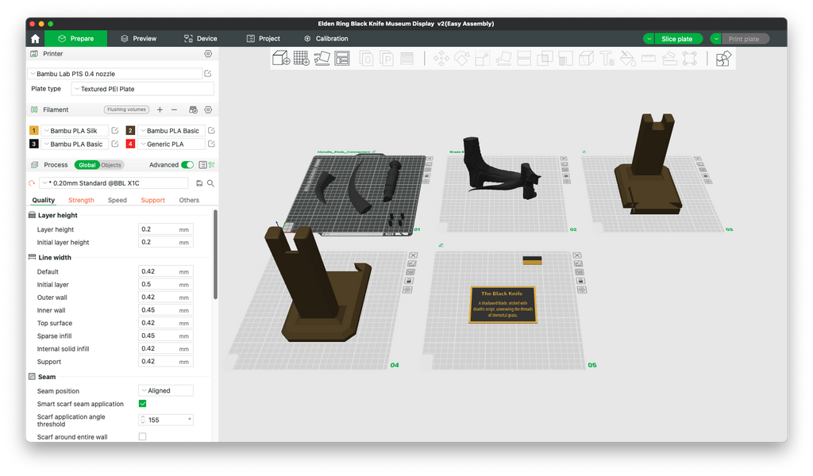Switch Process scope to Global
Viewport: 813px width, 476px height.
click(87, 165)
